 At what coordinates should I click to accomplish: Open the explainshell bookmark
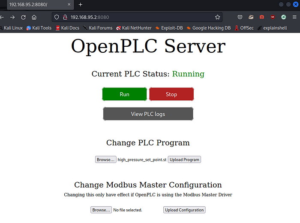coord(272,28)
